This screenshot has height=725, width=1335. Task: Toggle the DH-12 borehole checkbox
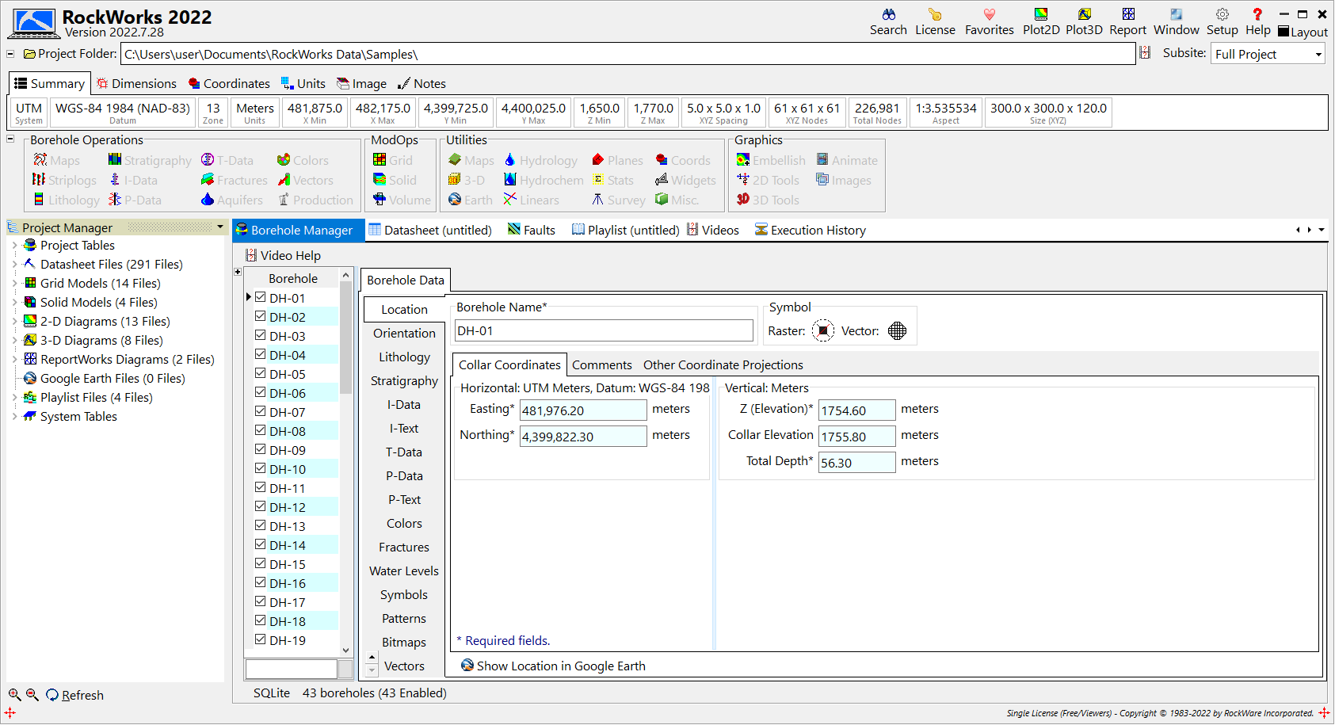260,506
